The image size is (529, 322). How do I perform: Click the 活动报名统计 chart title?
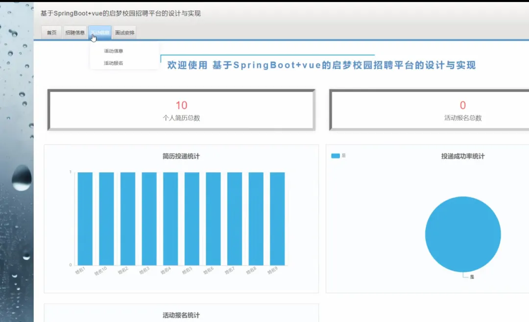click(181, 315)
